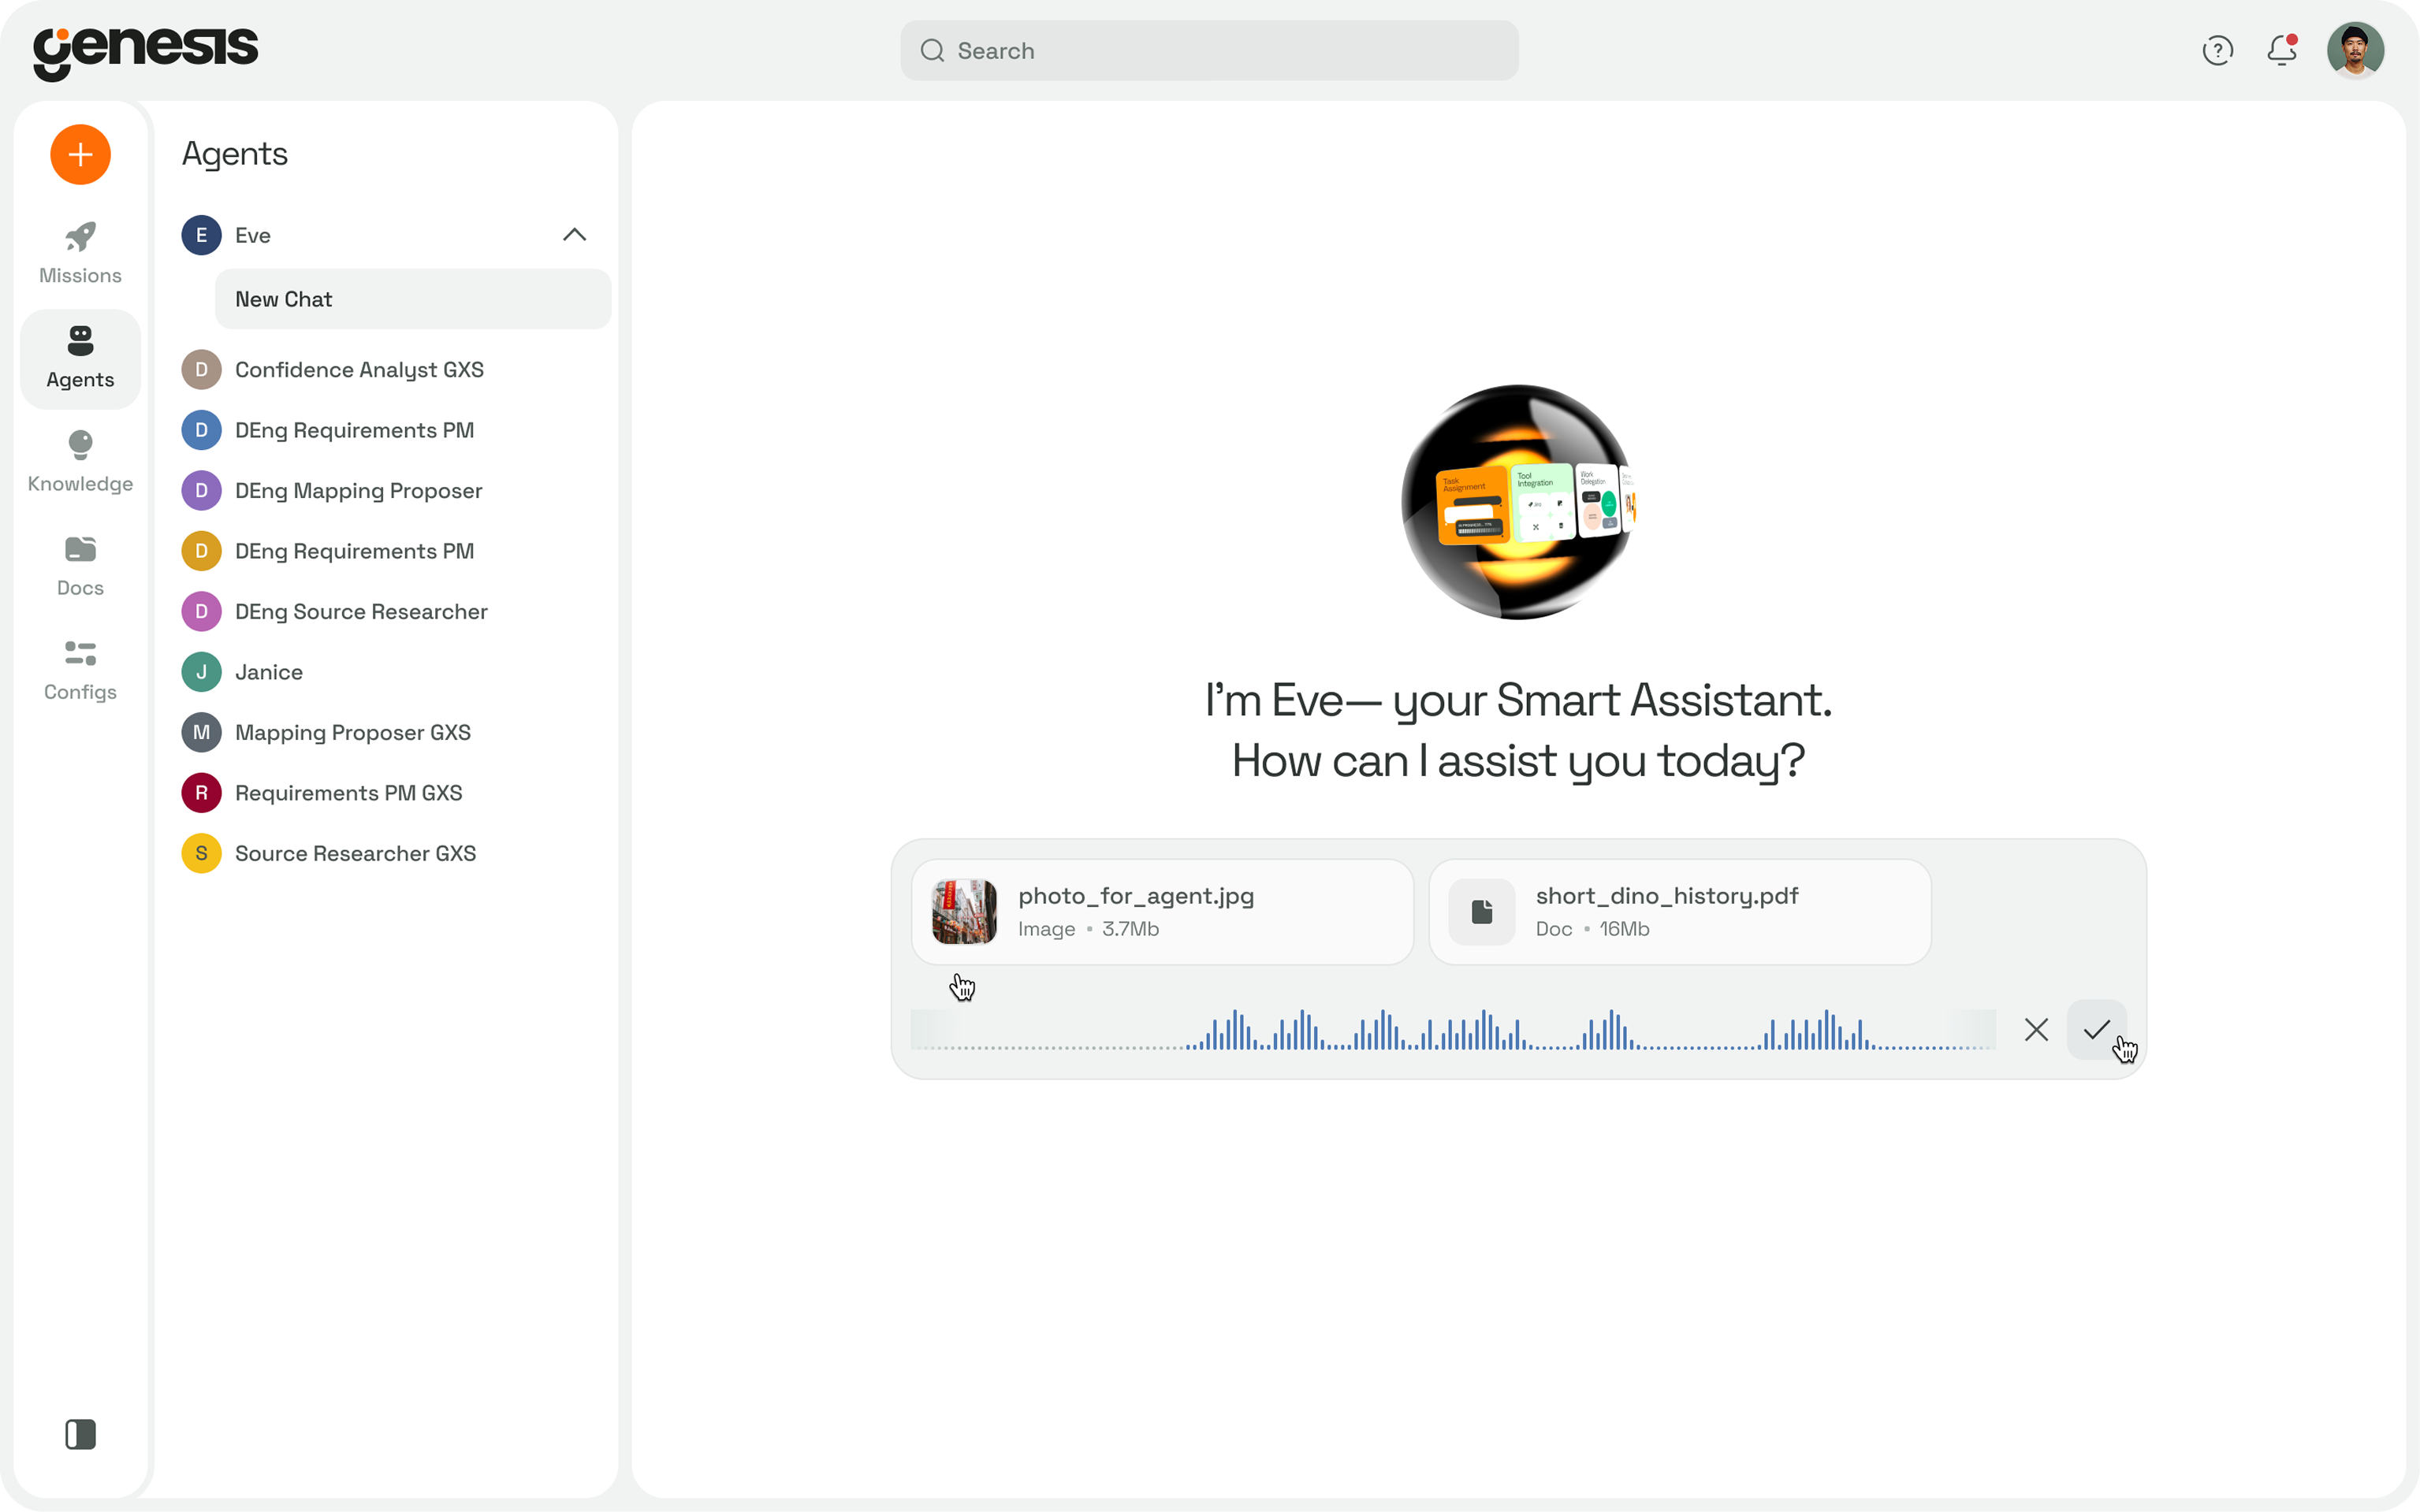The height and width of the screenshot is (1512, 2420).
Task: Click the short_dino_history.pdf document icon
Action: click(x=1482, y=912)
